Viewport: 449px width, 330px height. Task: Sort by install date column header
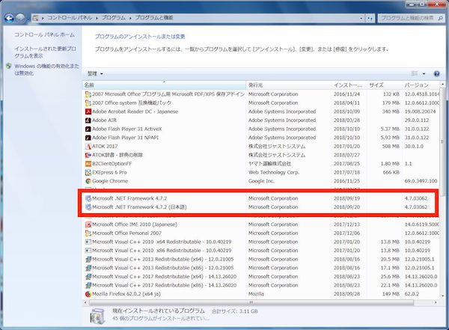pyautogui.click(x=349, y=85)
